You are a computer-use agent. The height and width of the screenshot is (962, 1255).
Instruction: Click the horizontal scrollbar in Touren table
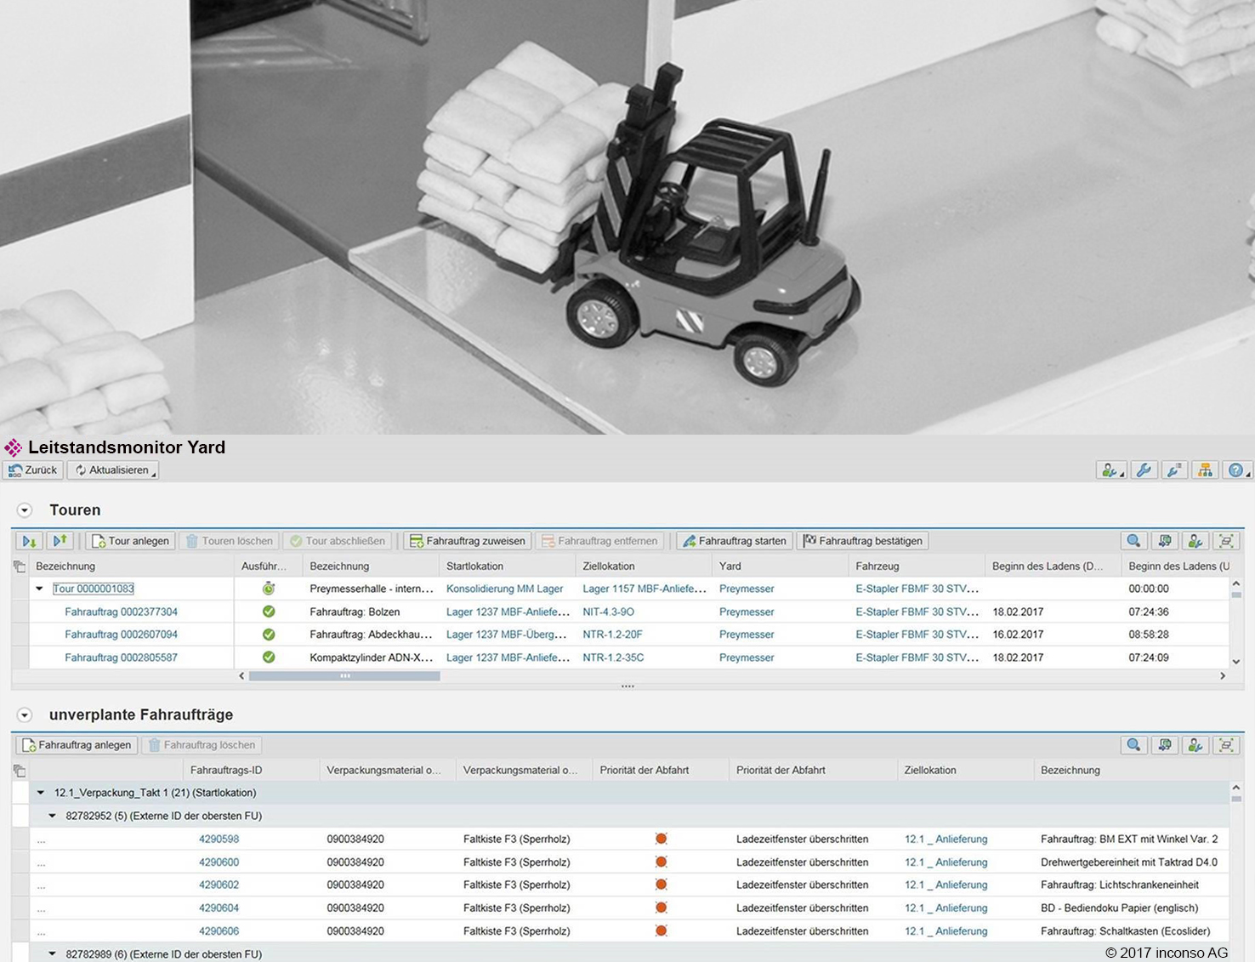(344, 676)
